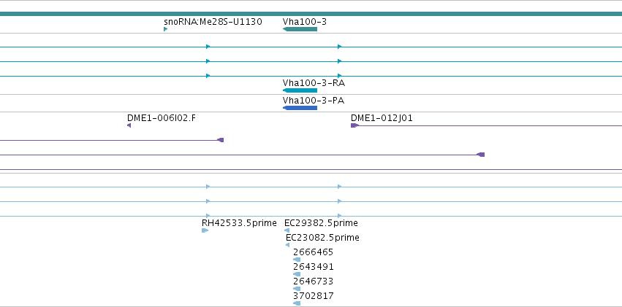Click the 2646733 feature glyph
The width and height of the screenshot is (622, 307).
click(297, 289)
